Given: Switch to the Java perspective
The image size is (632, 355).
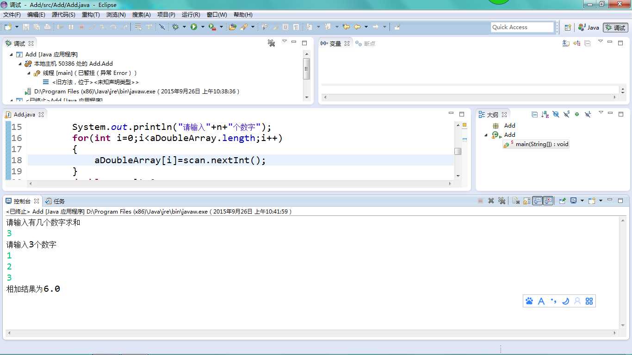Looking at the screenshot, I should coord(589,27).
